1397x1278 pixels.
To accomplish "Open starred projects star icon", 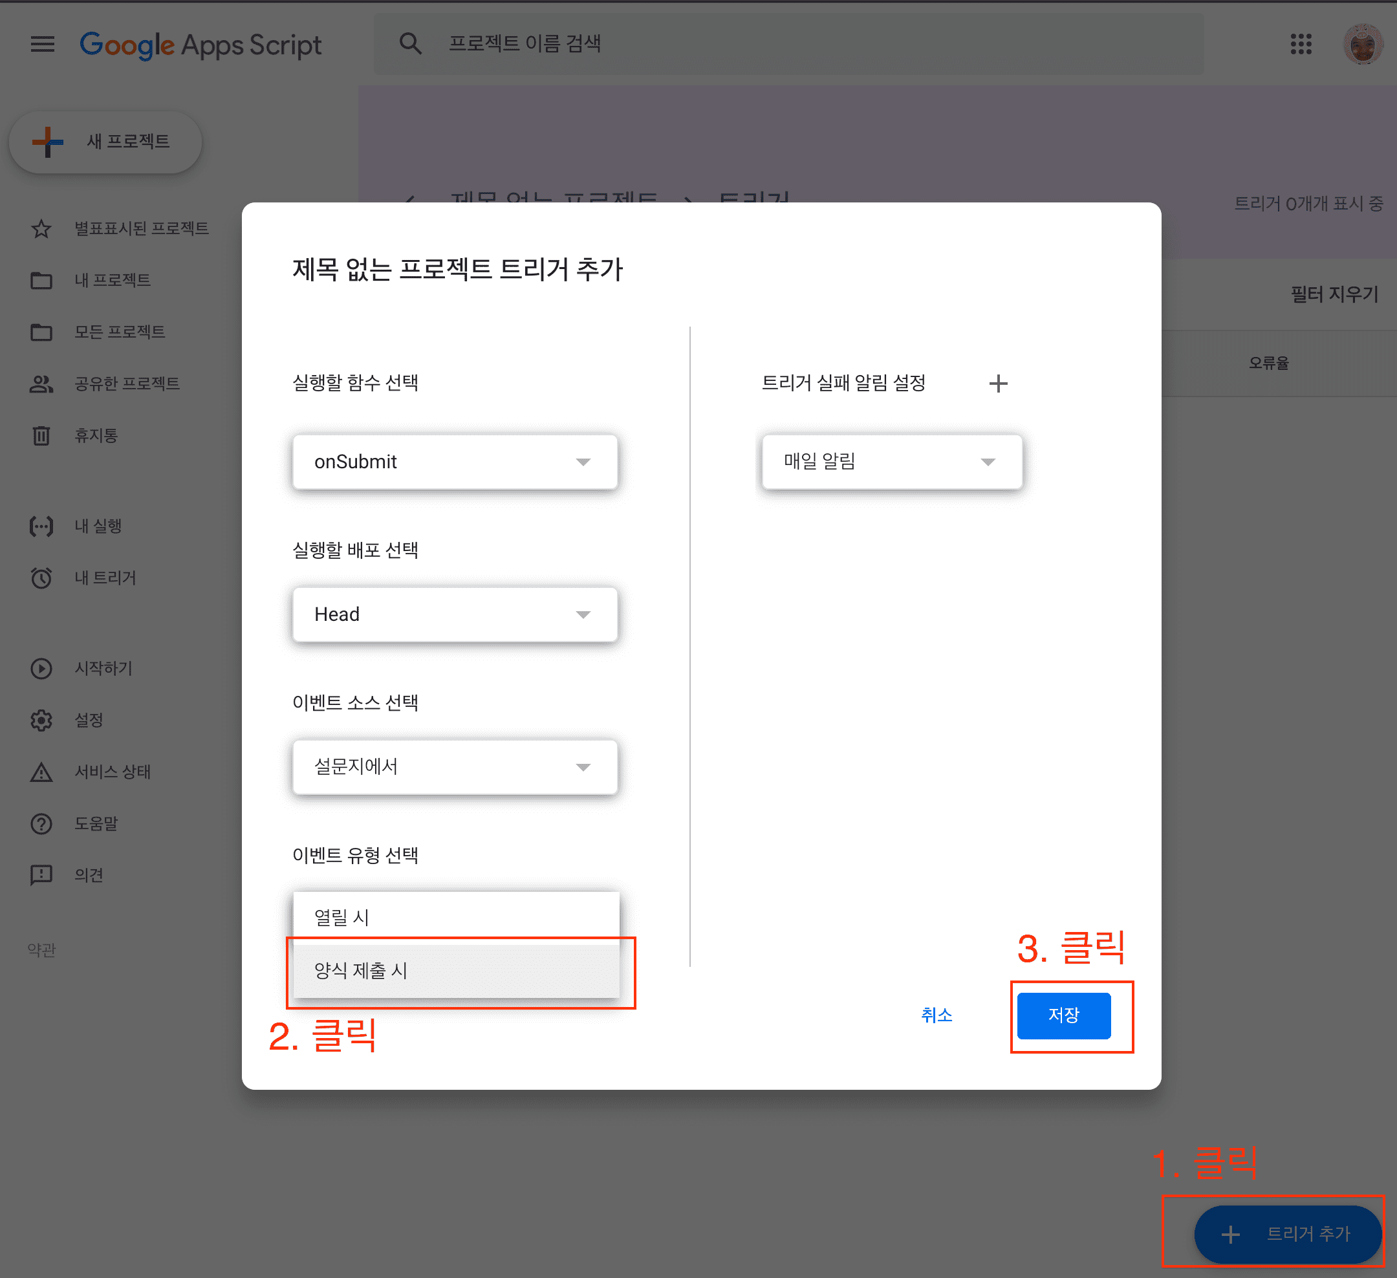I will click(41, 229).
